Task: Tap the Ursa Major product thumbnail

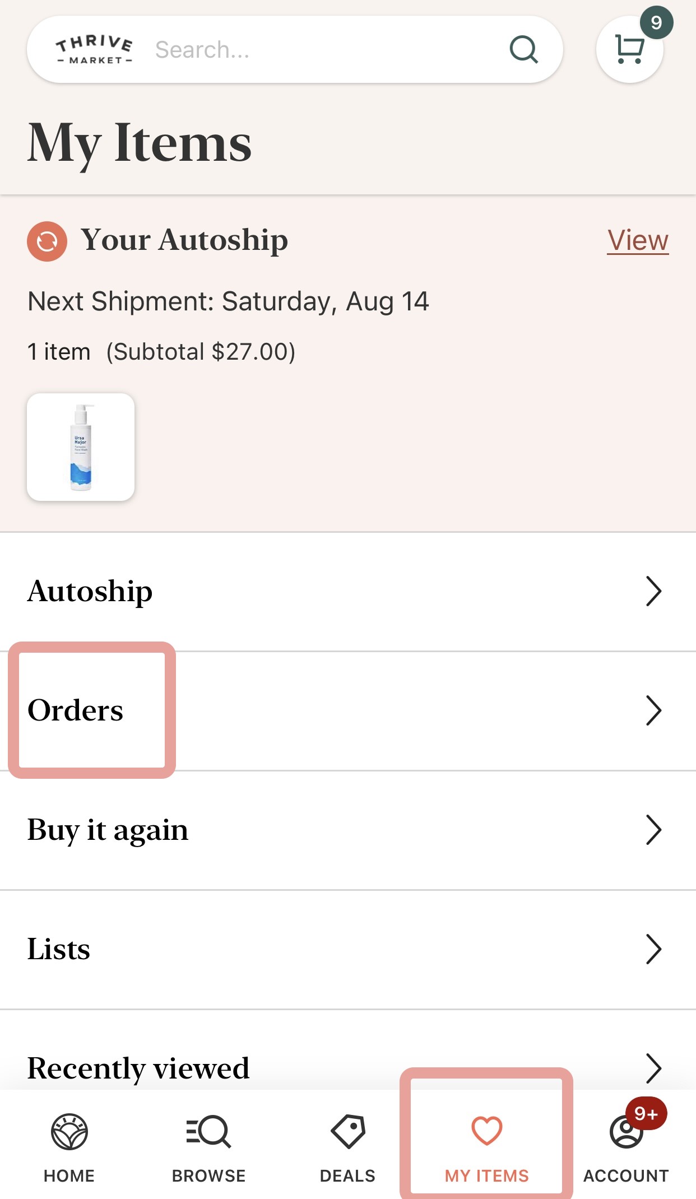Action: (x=81, y=447)
